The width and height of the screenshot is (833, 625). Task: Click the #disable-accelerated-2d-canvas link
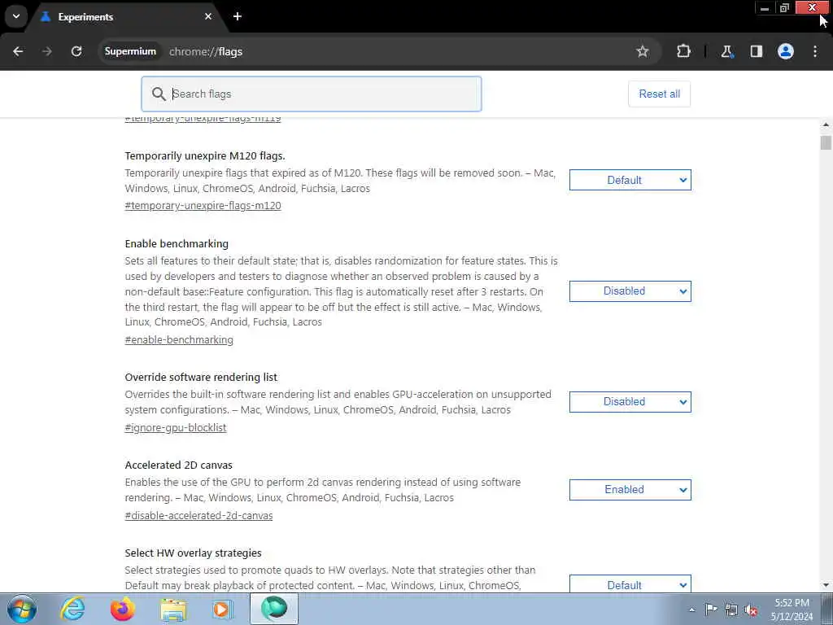click(x=198, y=515)
